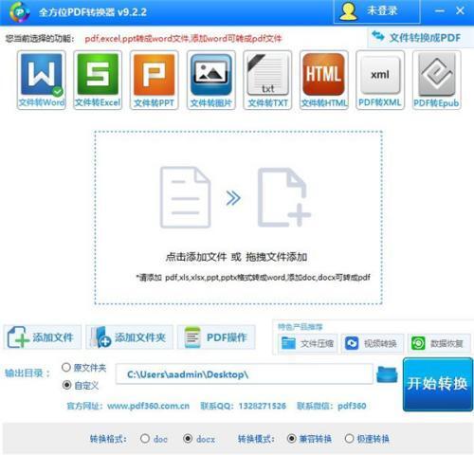The width and height of the screenshot is (474, 455).
Task: Click the app logo in the title bar
Action: point(20,12)
